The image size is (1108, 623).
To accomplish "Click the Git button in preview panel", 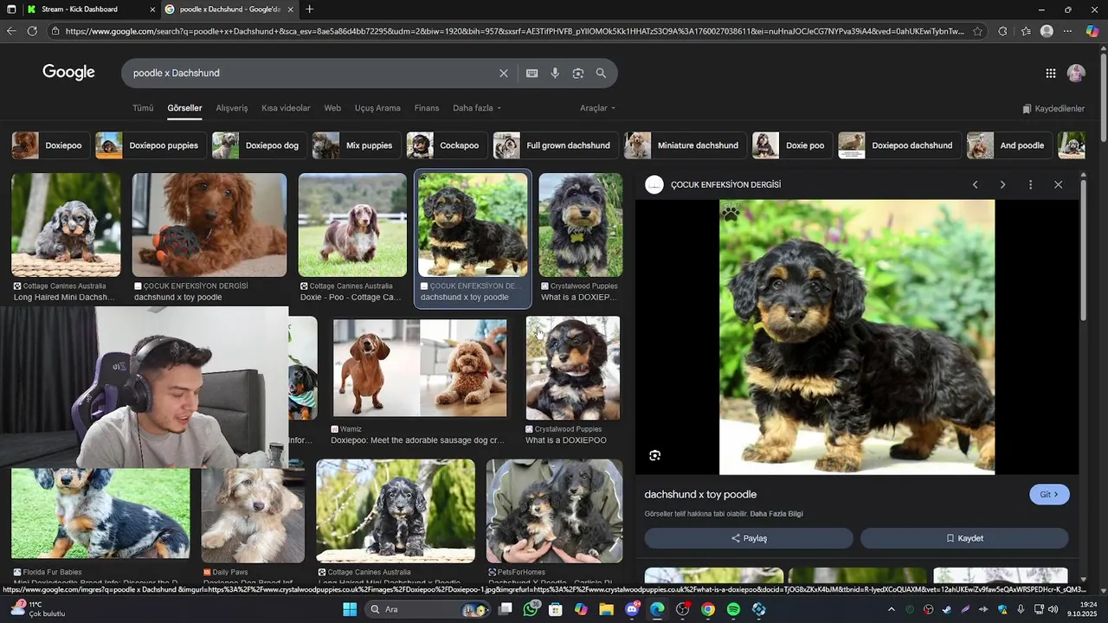I will [1049, 495].
